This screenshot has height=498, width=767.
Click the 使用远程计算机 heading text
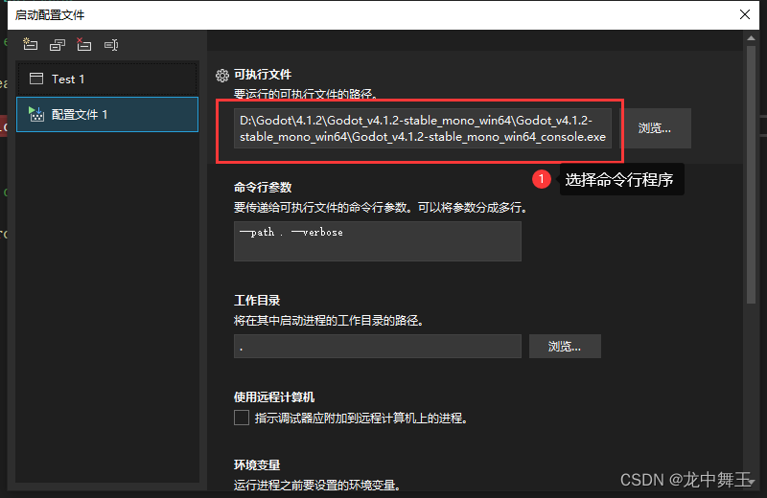pos(274,397)
